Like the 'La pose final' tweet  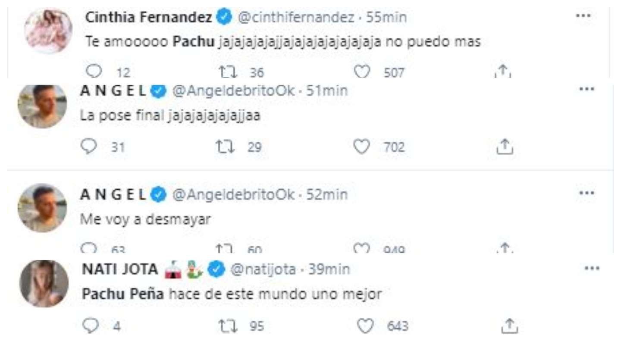coord(362,147)
